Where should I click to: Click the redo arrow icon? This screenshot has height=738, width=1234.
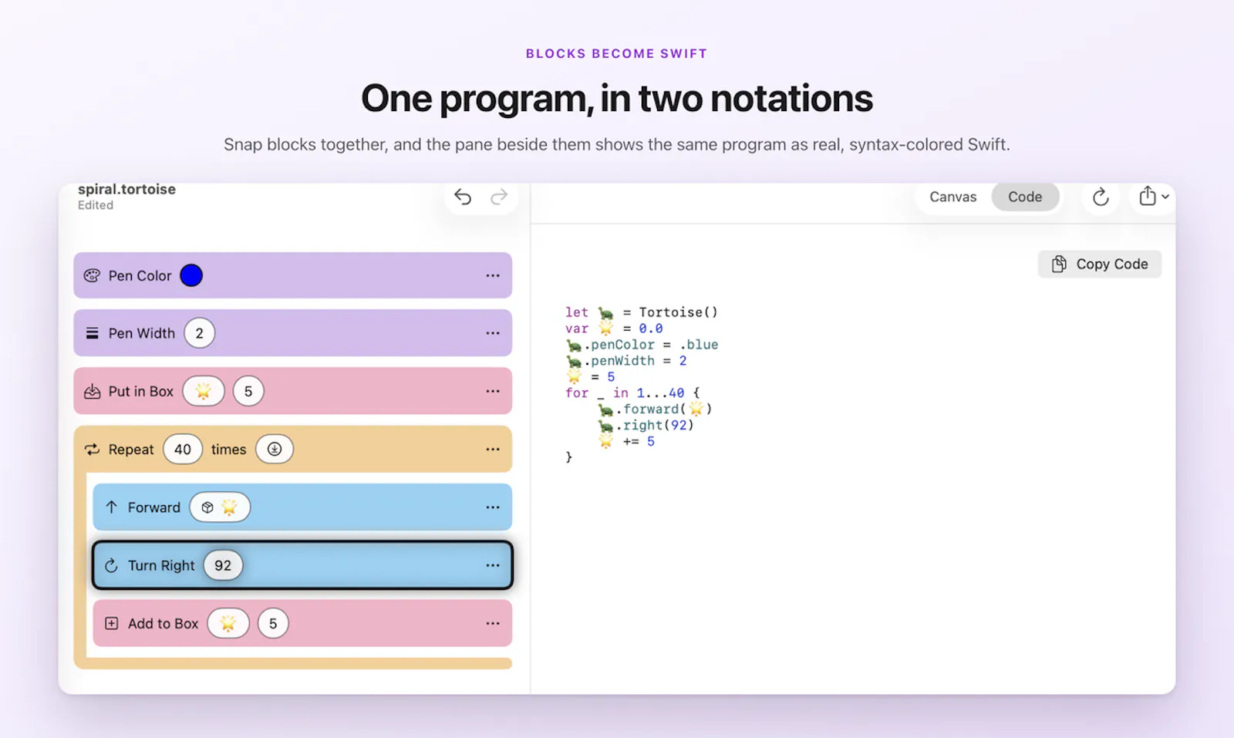click(499, 197)
